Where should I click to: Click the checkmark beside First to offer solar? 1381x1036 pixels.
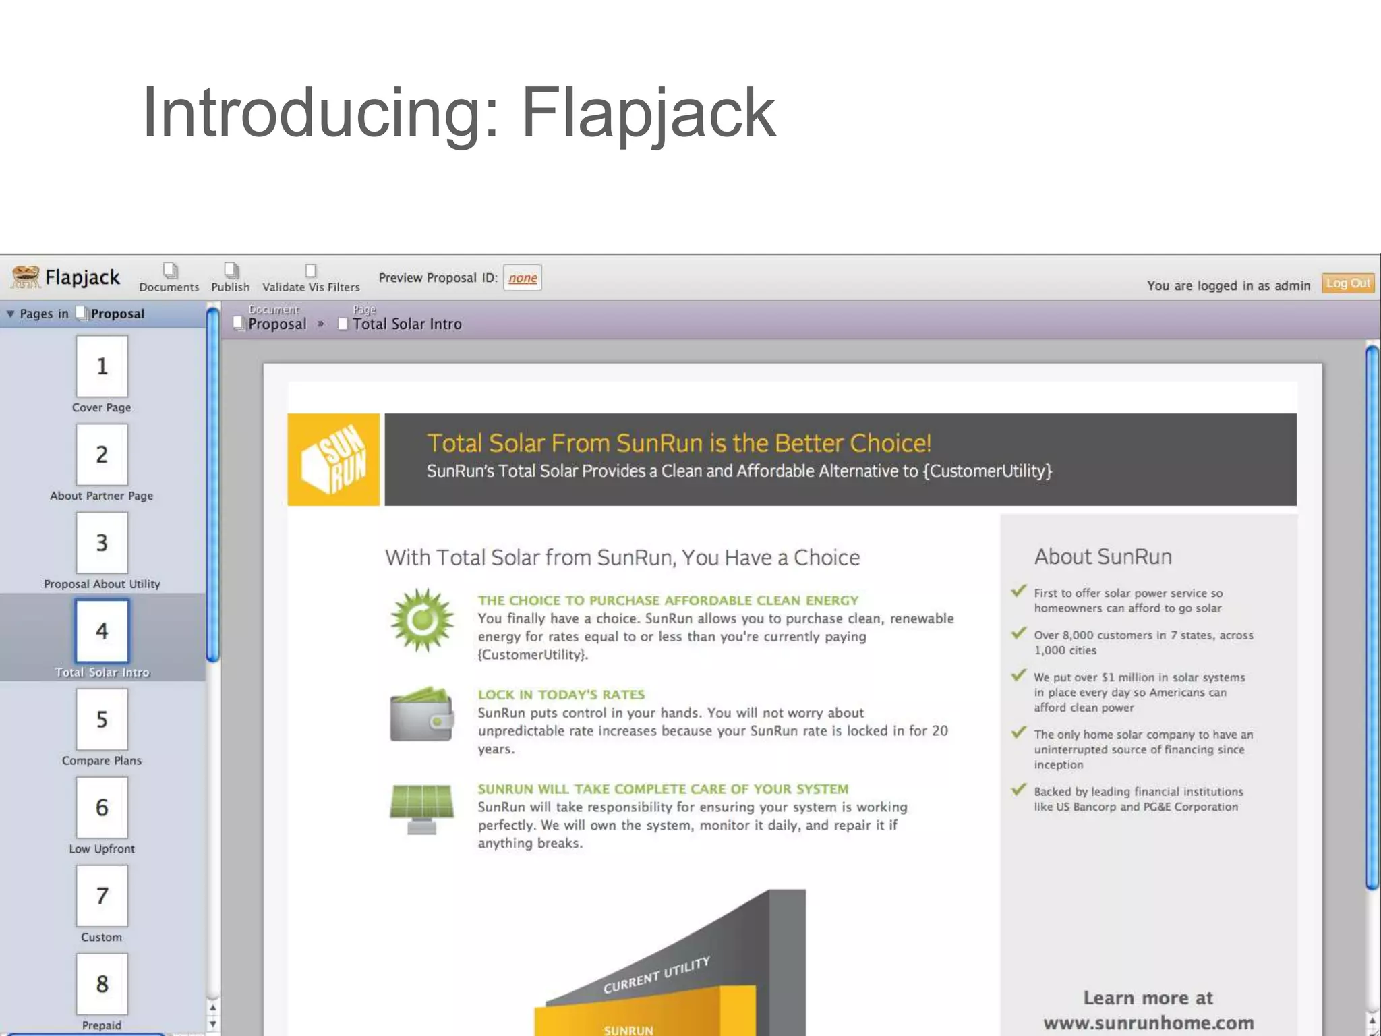click(1019, 591)
